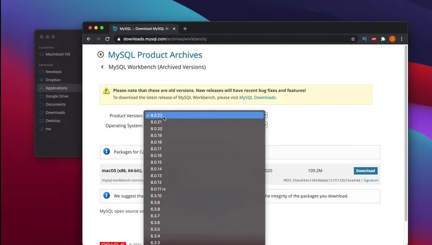Open the orange profile avatar
The width and height of the screenshot is (432, 245).
coord(393,39)
